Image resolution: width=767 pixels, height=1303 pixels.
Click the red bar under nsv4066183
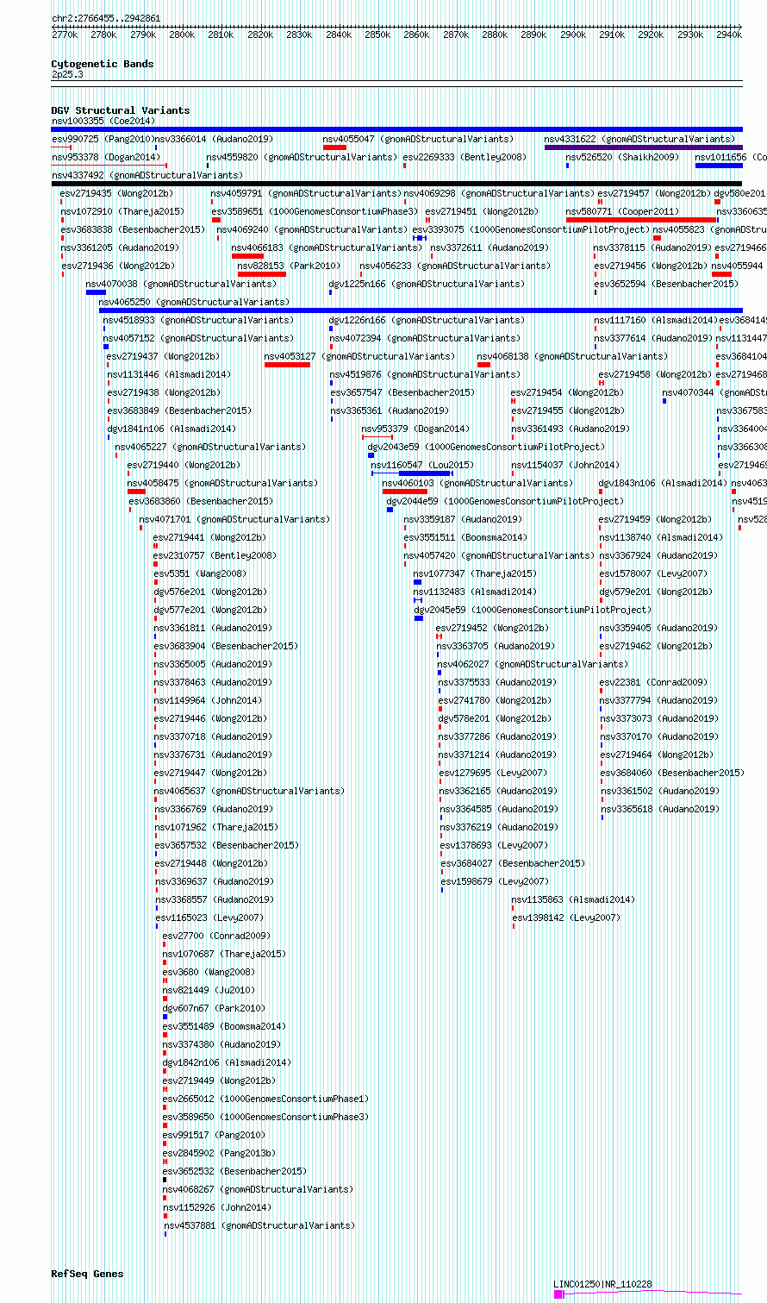click(247, 256)
